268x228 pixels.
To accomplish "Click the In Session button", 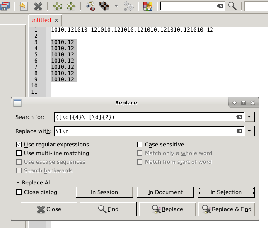I will tap(104, 192).
